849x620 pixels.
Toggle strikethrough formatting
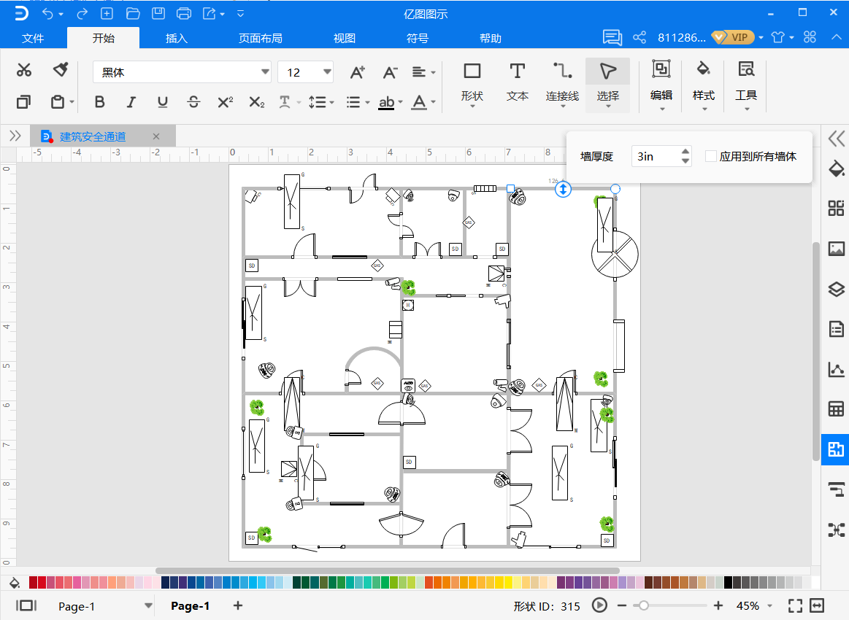tap(194, 101)
